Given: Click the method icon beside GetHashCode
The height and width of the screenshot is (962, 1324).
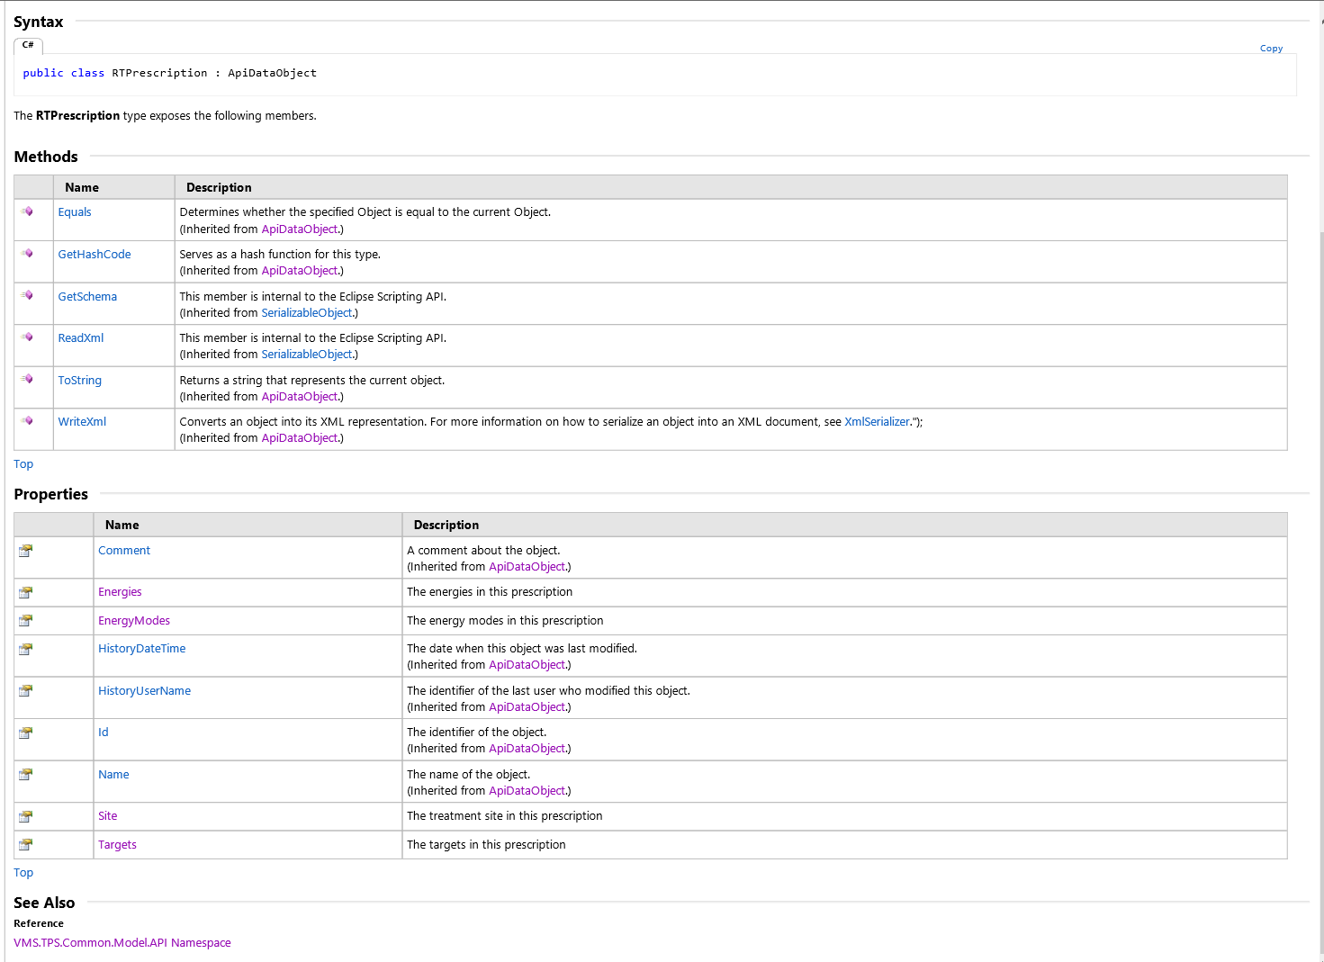Looking at the screenshot, I should [27, 254].
